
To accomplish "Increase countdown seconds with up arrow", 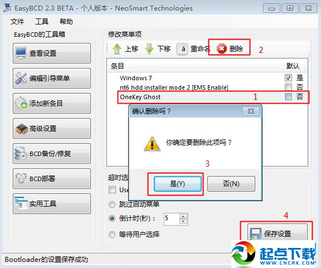I will (x=183, y=216).
